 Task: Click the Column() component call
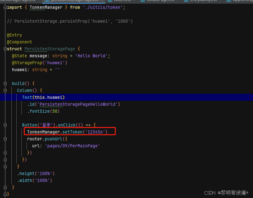27,90
